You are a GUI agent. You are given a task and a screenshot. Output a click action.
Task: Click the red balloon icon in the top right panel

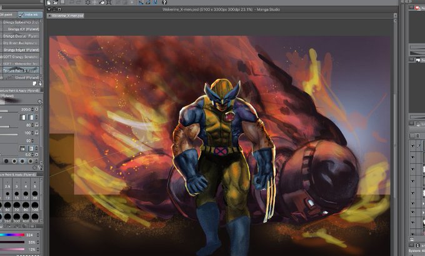coord(417,8)
